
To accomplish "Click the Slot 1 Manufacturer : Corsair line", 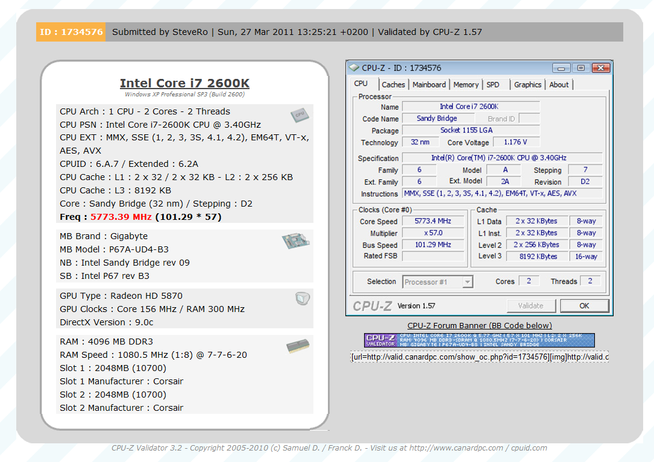I will click(121, 381).
